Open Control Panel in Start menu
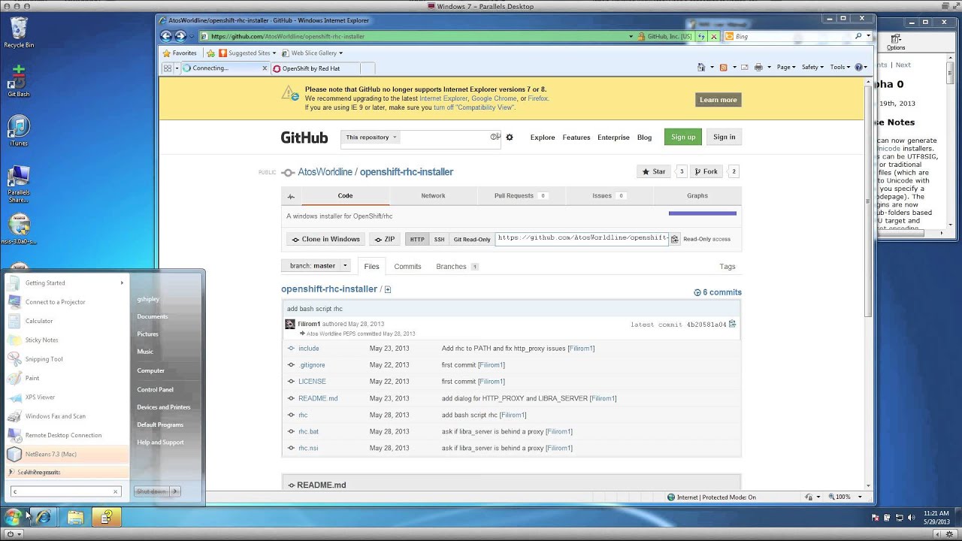The width and height of the screenshot is (962, 541). [155, 389]
